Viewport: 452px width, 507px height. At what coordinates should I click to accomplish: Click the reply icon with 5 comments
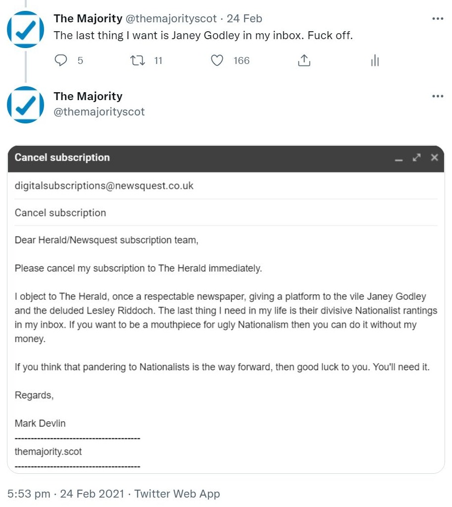pos(61,60)
